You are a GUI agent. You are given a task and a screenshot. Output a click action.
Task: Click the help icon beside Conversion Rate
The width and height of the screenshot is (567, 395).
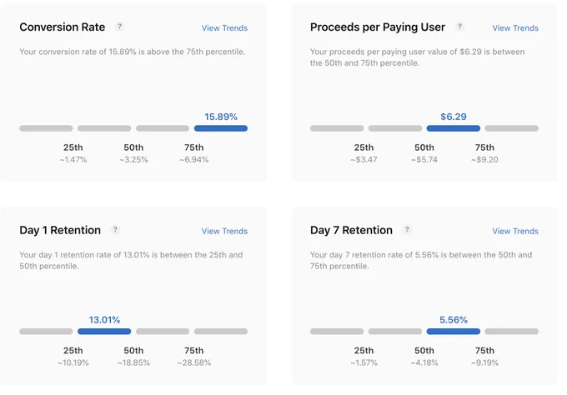pyautogui.click(x=119, y=27)
